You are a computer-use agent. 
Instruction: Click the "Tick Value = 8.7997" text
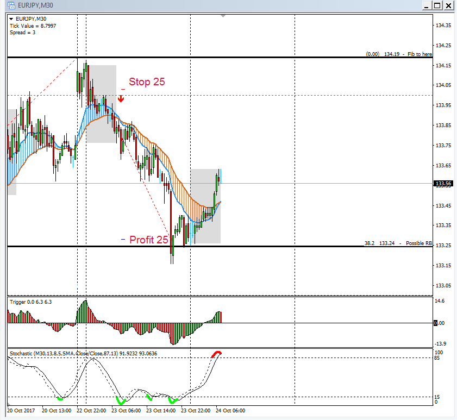(33, 26)
